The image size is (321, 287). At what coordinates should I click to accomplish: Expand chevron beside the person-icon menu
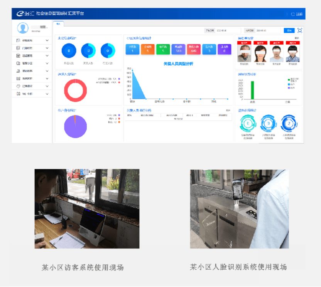click(47, 71)
